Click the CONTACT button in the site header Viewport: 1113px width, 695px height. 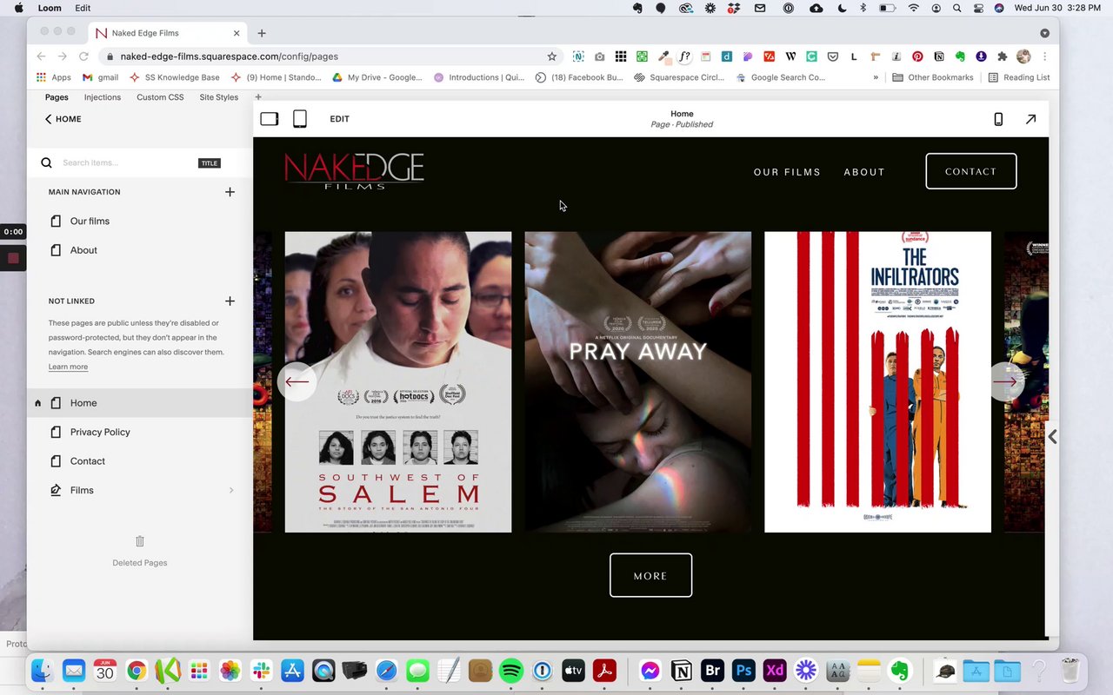click(x=971, y=171)
